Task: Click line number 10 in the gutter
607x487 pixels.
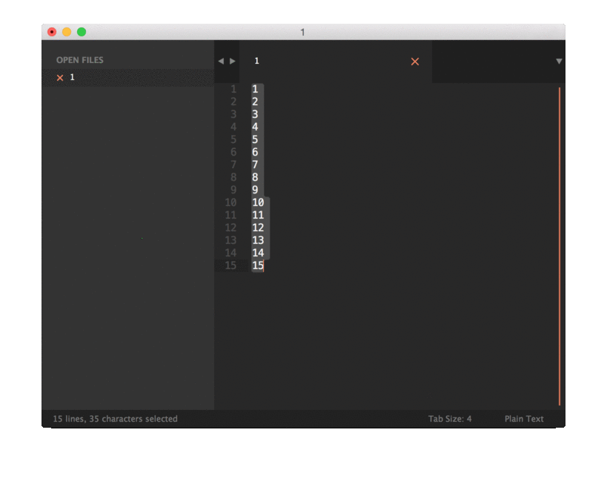Action: coord(230,202)
